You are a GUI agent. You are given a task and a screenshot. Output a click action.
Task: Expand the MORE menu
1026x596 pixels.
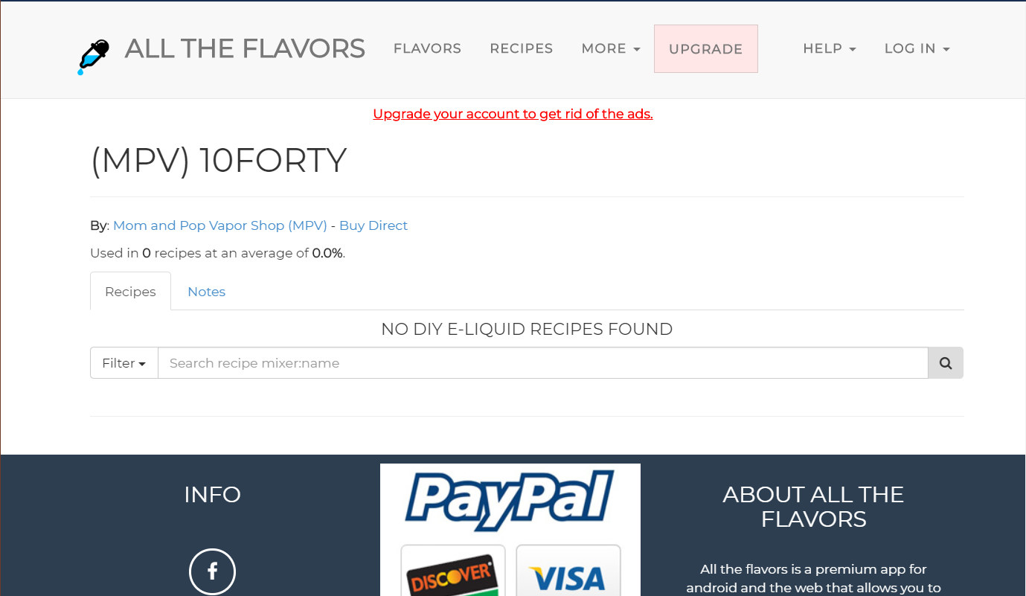[611, 48]
